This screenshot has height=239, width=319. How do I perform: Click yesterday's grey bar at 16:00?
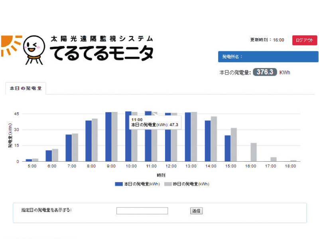pyautogui.click(x=254, y=152)
